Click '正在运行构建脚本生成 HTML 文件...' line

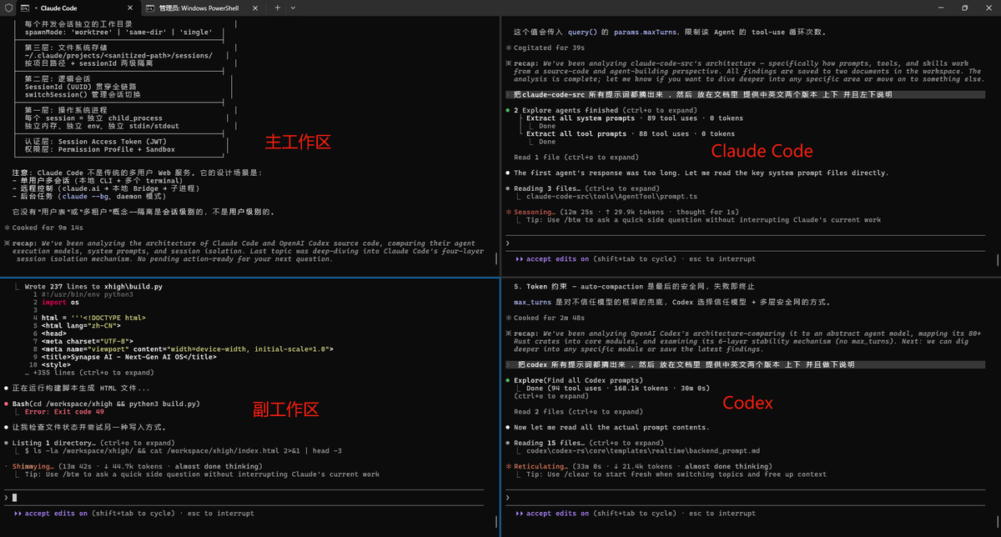tap(77, 389)
